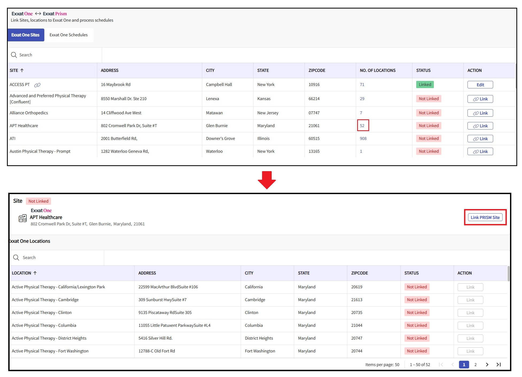Click the search magnifier icon in sites panel
Screen dimensions: 522x377
[14, 55]
